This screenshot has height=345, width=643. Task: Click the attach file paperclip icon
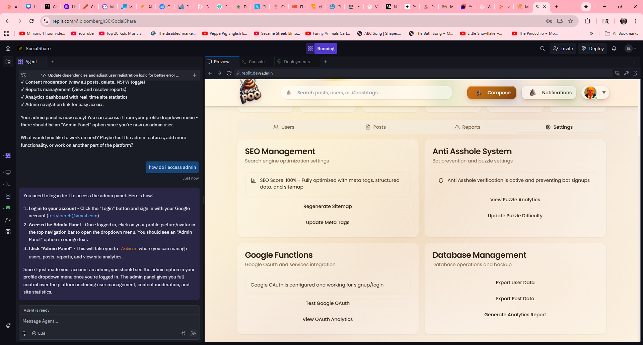24,333
